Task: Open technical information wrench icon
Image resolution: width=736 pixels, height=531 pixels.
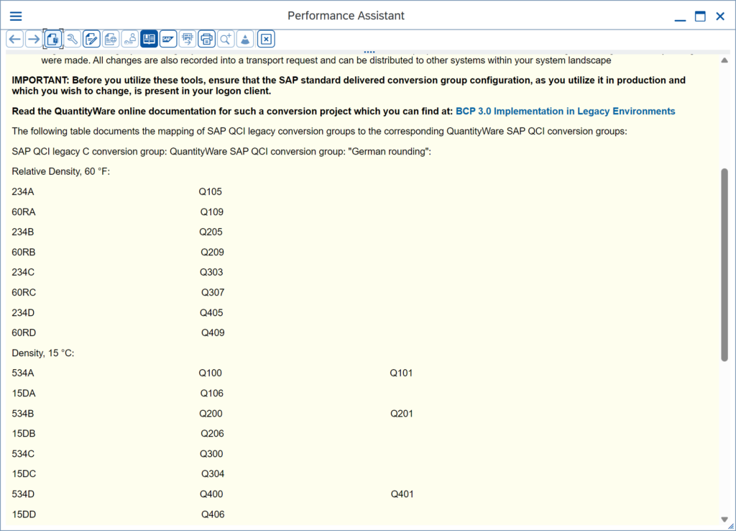Action: (73, 39)
